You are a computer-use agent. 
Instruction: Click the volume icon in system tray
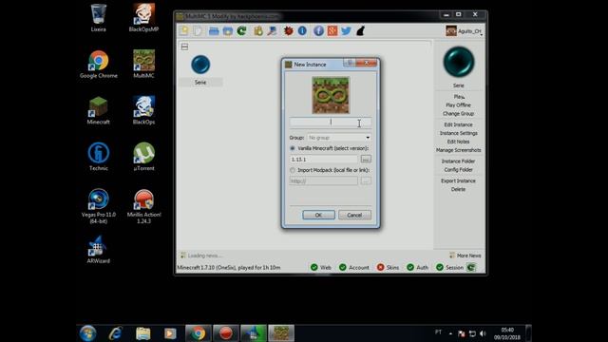coord(483,333)
